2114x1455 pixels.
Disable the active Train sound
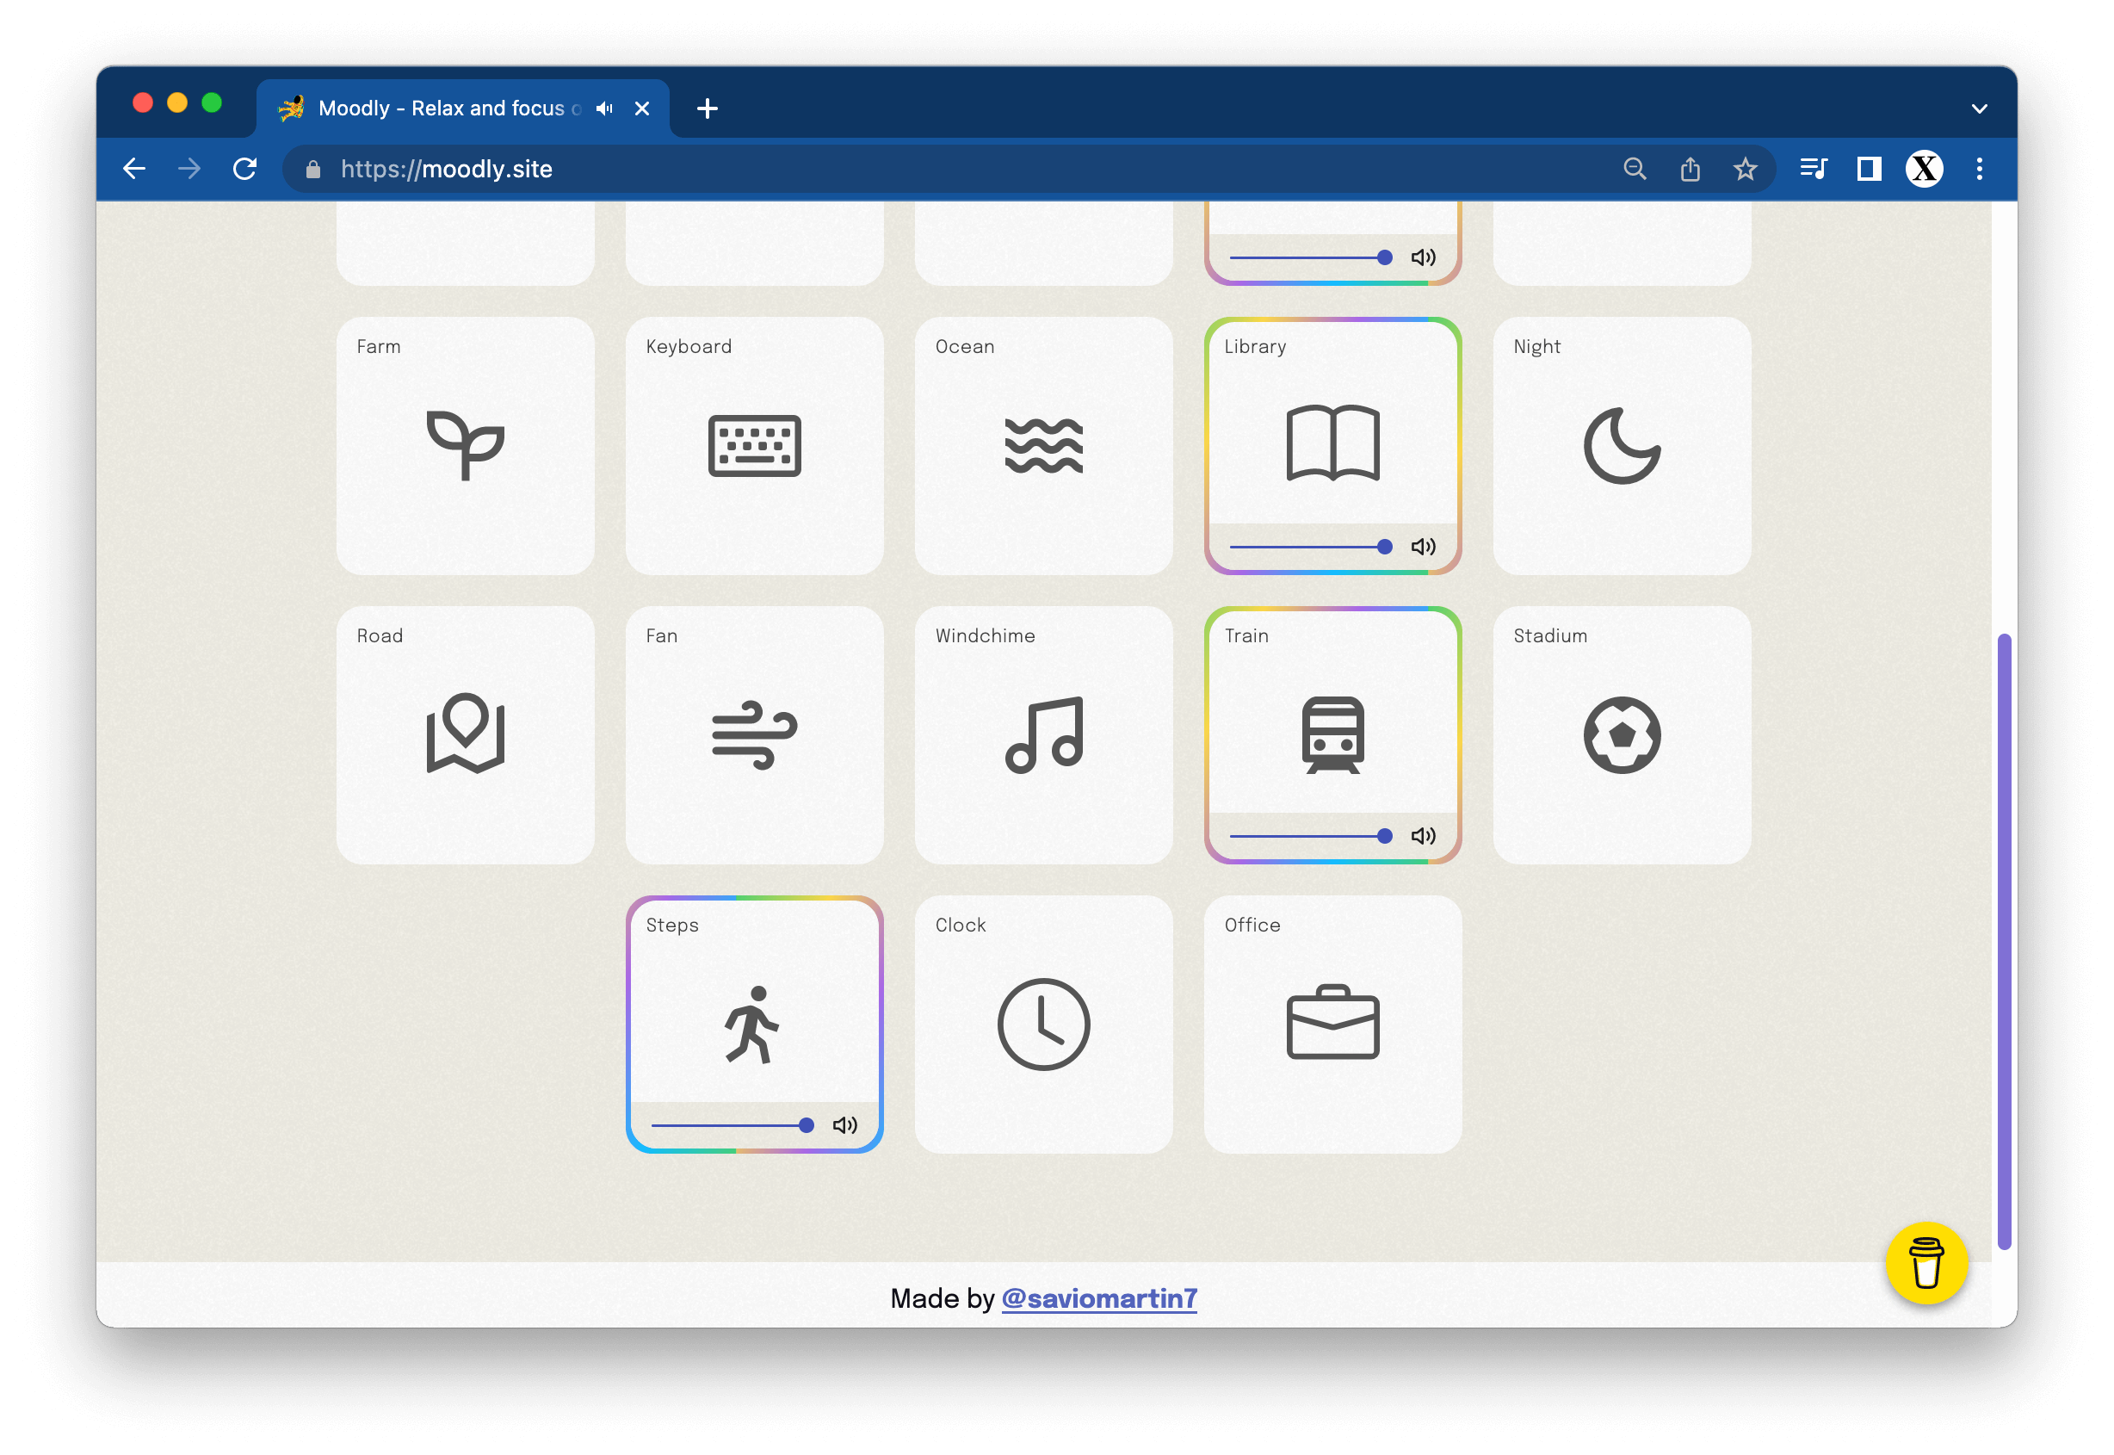click(1332, 734)
